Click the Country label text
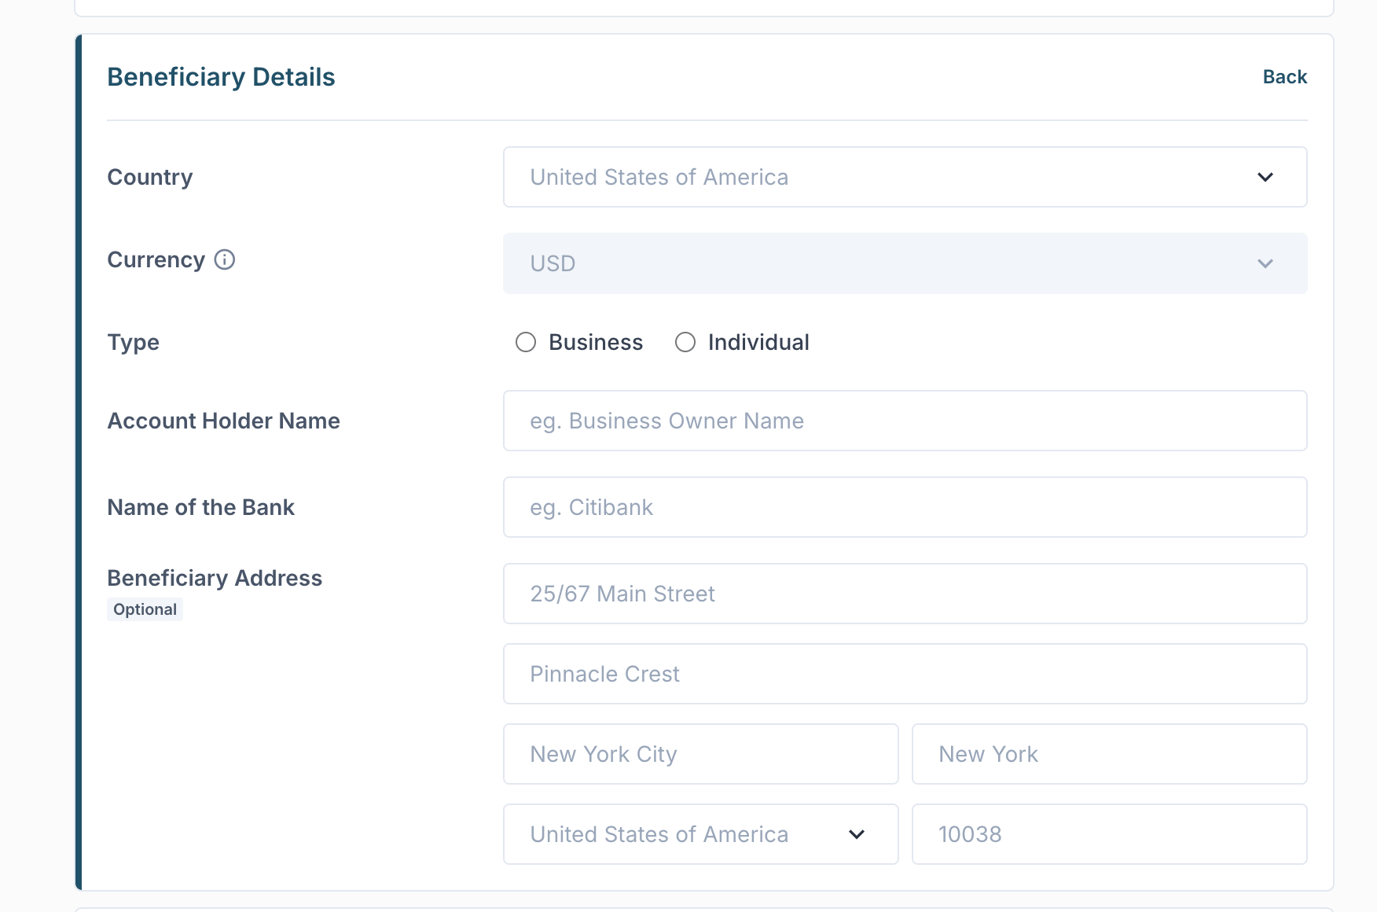 (149, 178)
